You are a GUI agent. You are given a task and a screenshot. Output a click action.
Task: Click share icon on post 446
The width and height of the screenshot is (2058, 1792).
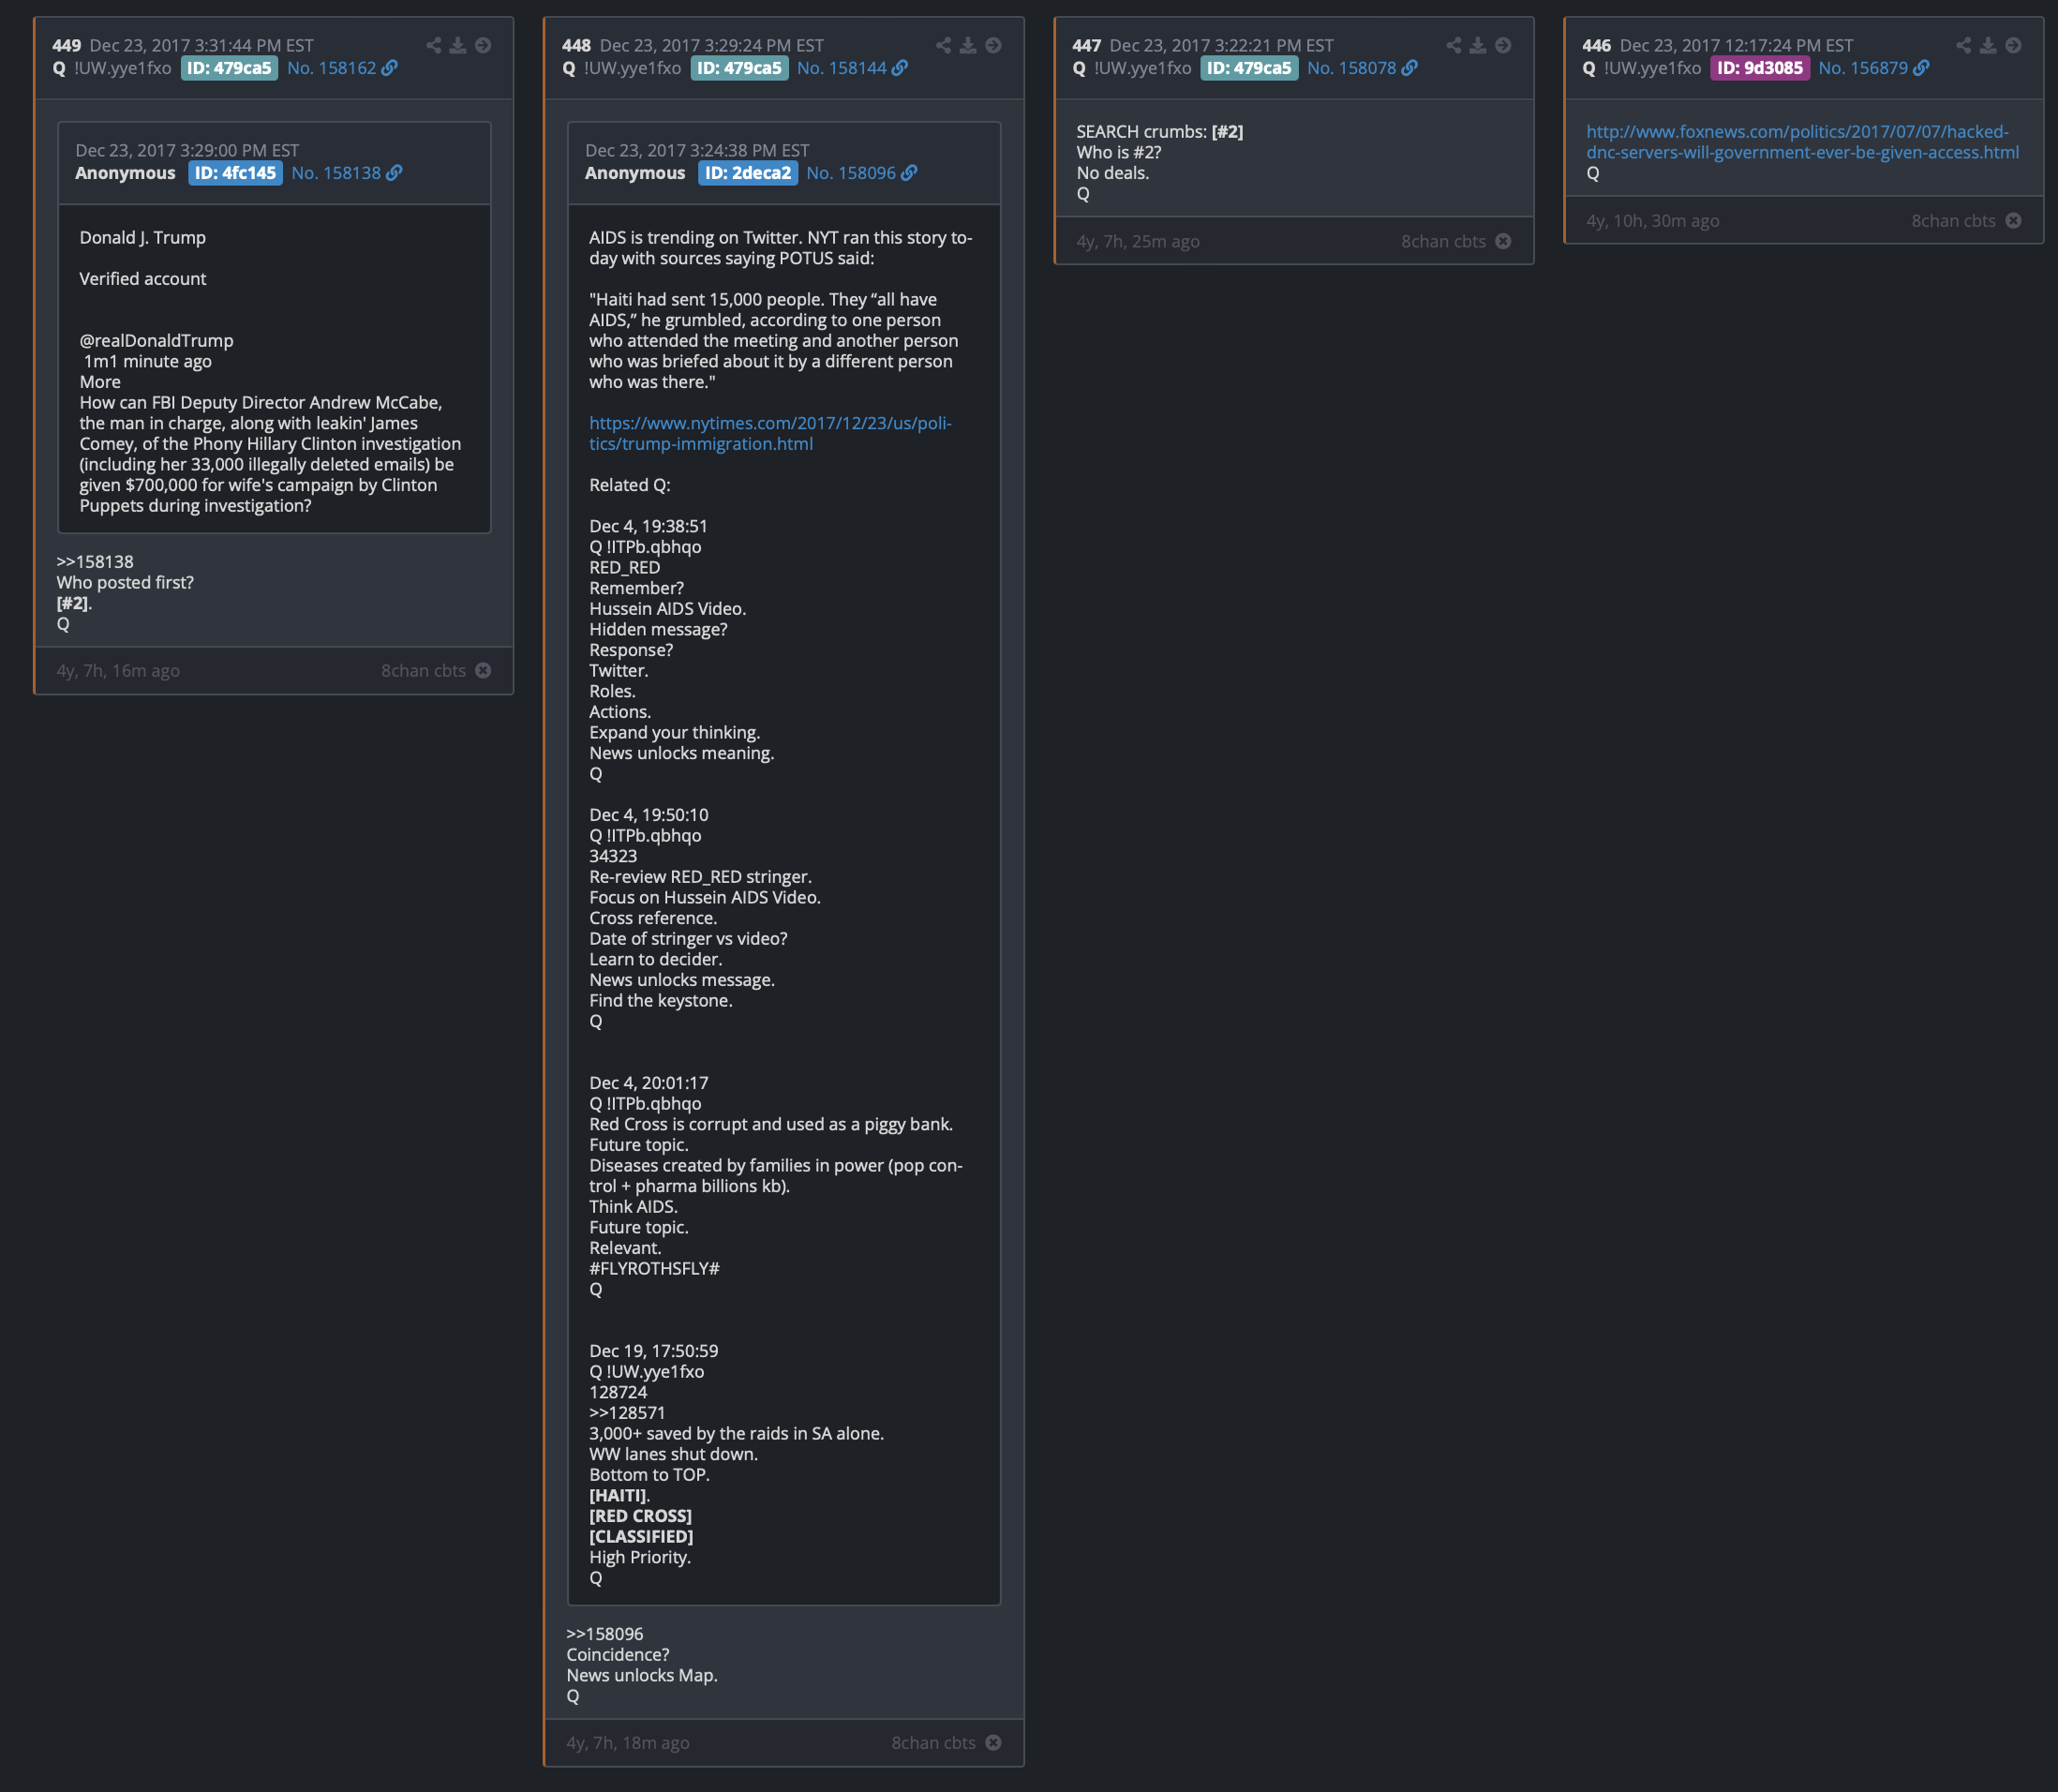pos(1963,45)
